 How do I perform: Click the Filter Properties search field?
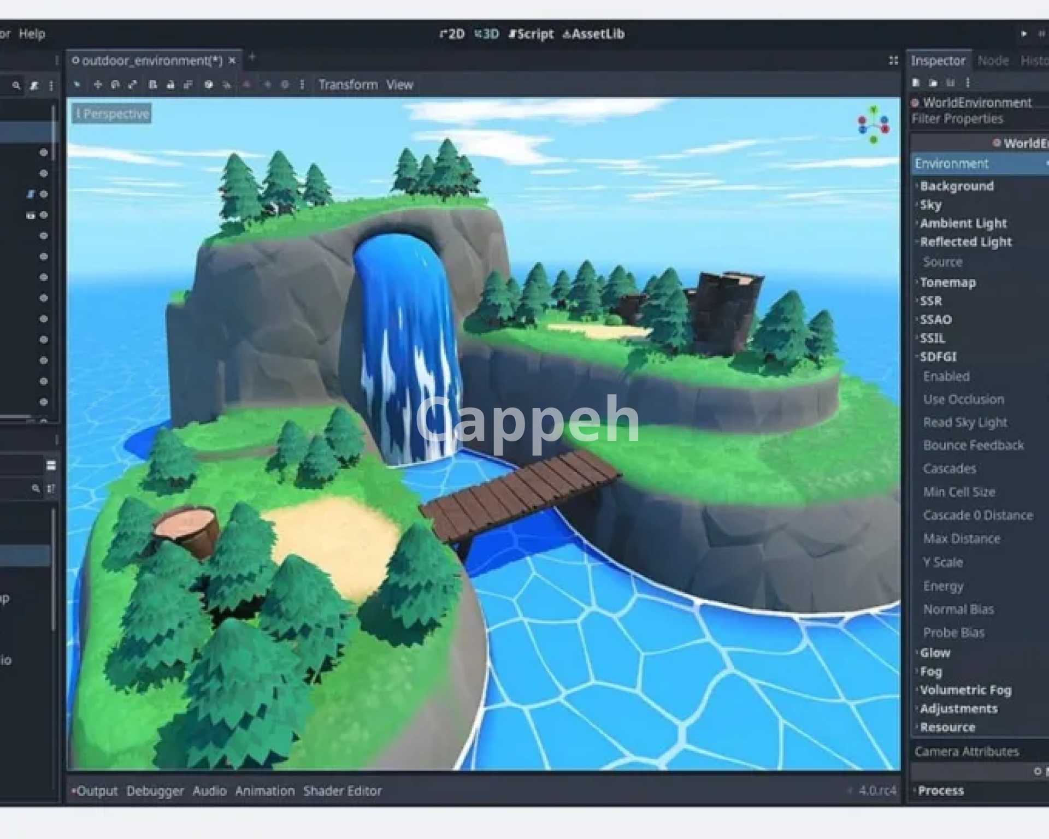click(973, 119)
